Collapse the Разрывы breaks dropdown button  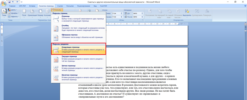tap(57, 10)
